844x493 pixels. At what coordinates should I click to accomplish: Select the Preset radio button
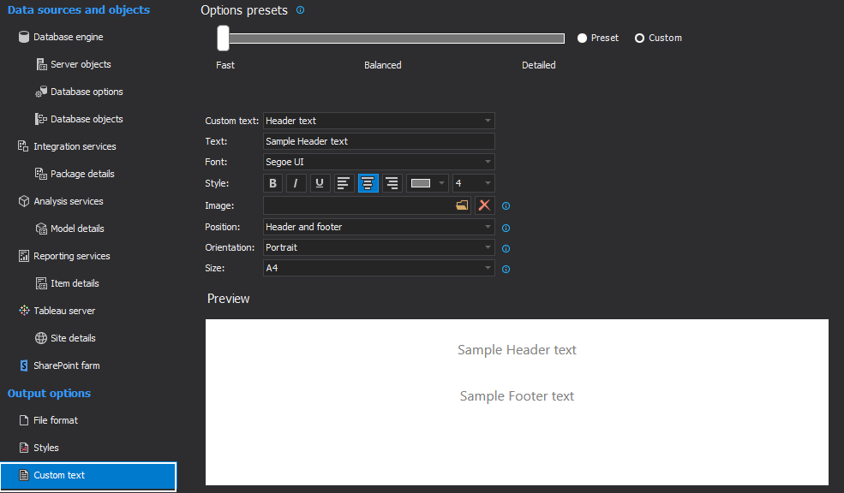pos(583,38)
